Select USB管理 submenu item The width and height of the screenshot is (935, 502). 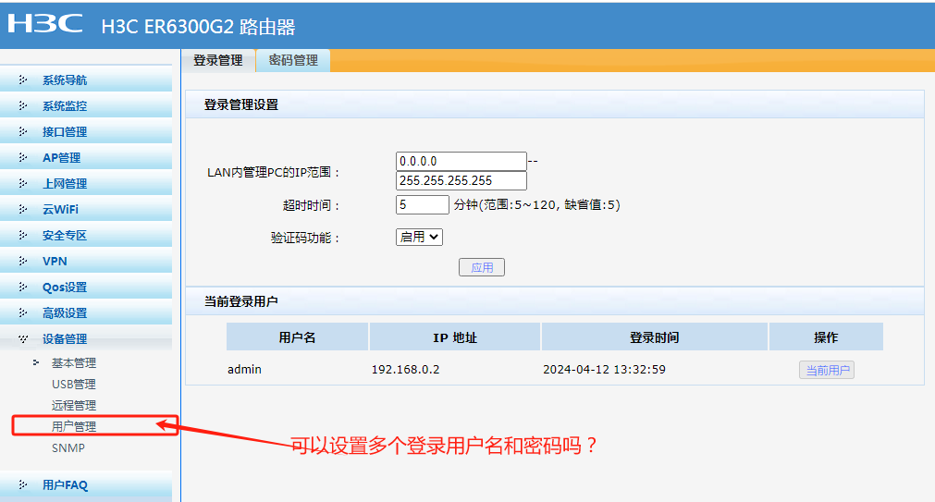(74, 384)
